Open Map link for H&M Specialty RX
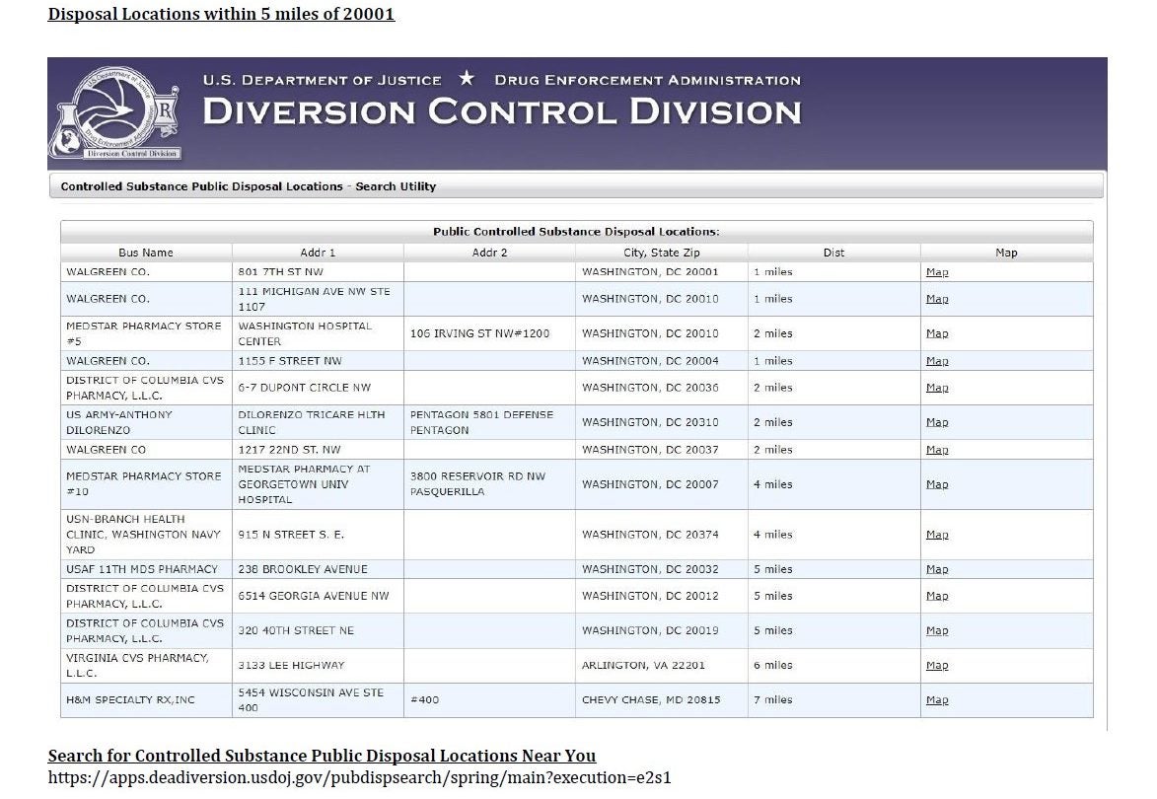Screen dimensions: 1157x799 [937, 699]
